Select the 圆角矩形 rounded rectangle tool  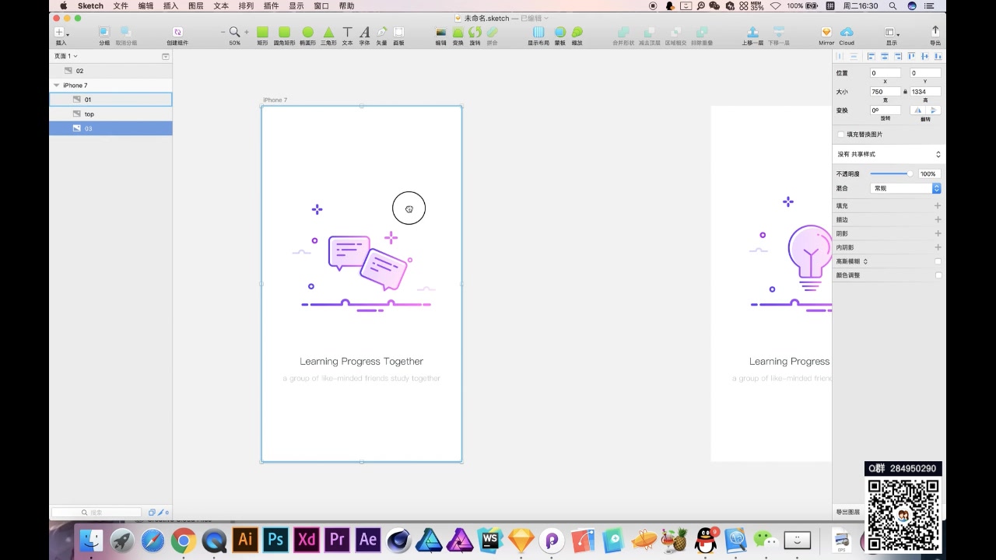click(284, 33)
